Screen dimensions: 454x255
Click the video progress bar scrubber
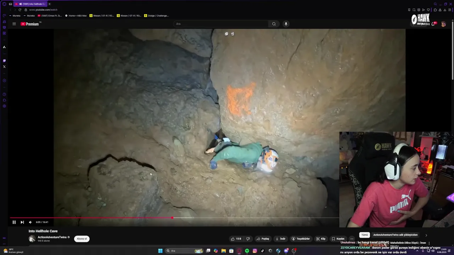(172, 218)
